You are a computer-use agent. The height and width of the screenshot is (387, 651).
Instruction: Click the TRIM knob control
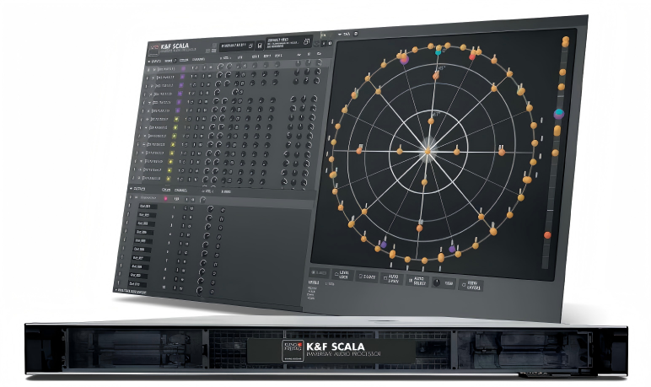[436, 282]
